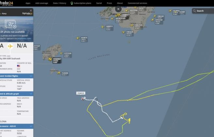Viewport: 214px width, 137px height.
Task: Click the lightbulb icon by Subscription plans
Action: coord(72,3)
